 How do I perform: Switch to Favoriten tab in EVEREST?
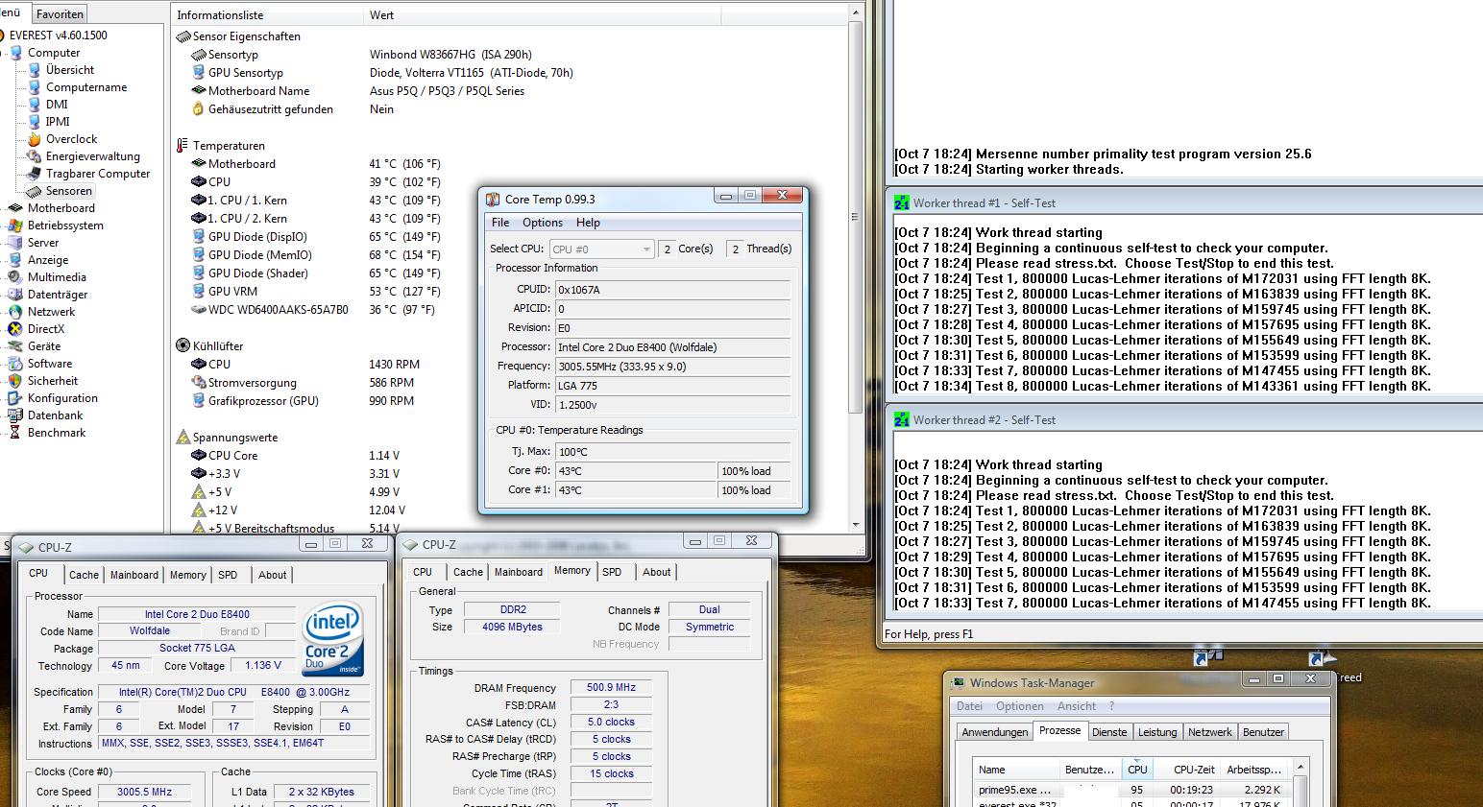pyautogui.click(x=60, y=14)
